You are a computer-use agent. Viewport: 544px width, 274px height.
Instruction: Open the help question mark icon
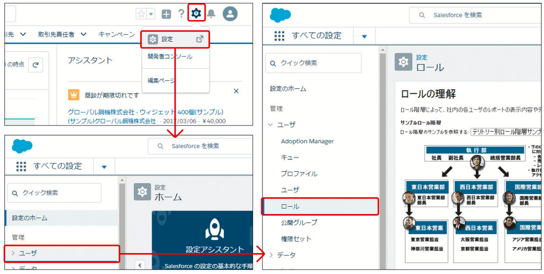(x=181, y=14)
